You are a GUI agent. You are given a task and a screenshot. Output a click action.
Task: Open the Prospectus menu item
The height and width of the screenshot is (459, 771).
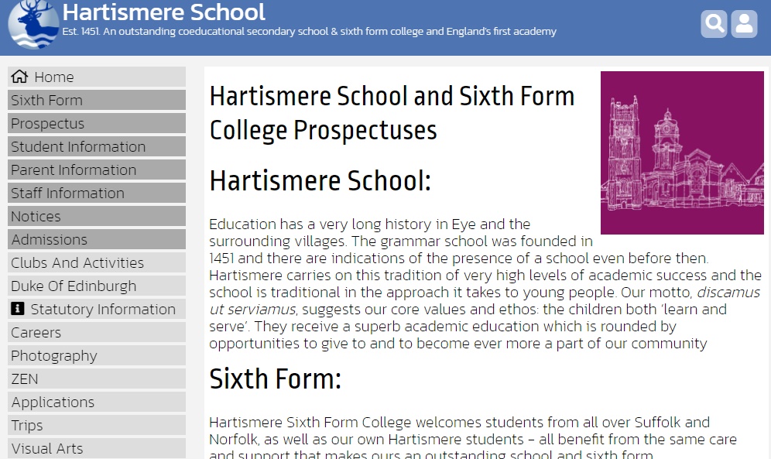click(97, 123)
